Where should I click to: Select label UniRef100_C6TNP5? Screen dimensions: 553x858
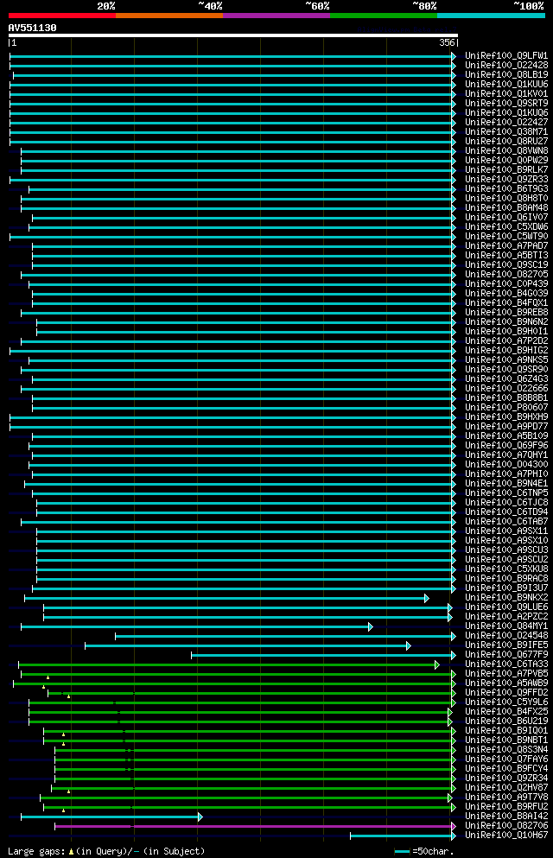(x=506, y=493)
